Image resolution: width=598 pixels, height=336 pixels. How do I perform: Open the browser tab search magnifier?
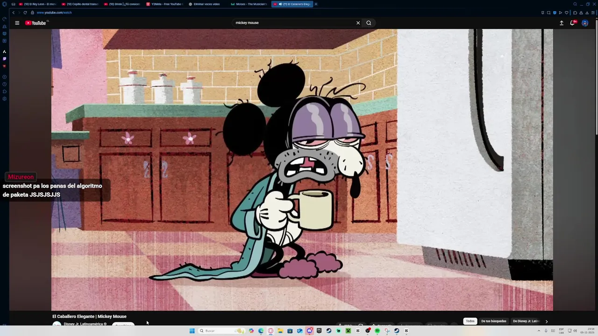point(575,4)
